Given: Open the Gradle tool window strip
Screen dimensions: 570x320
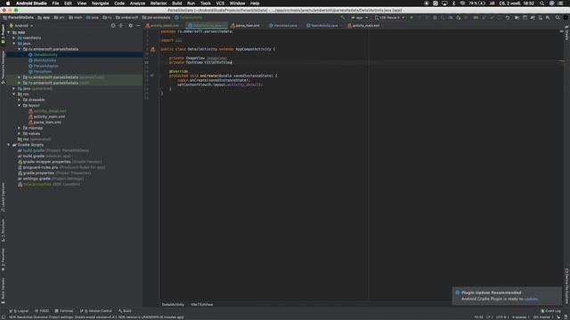Looking at the screenshot, I should [x=566, y=34].
